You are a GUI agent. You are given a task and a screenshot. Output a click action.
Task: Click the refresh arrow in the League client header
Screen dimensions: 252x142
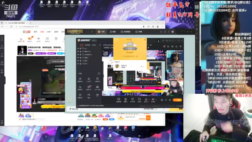pyautogui.click(x=92, y=32)
